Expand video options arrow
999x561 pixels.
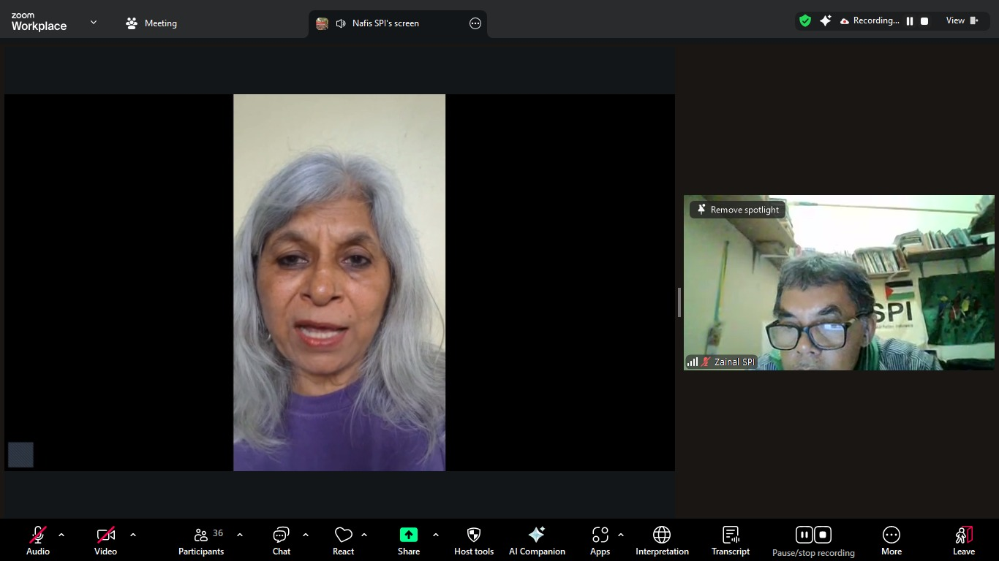pyautogui.click(x=133, y=535)
